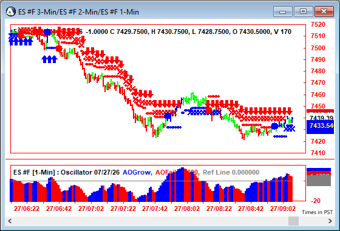Maximize the ES #F chart window
Image resolution: width=340 pixels, height=231 pixels.
pos(303,12)
